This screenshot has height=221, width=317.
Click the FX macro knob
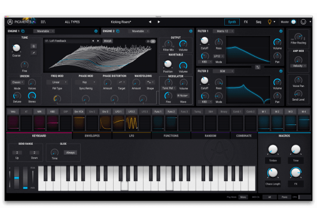[295, 173]
